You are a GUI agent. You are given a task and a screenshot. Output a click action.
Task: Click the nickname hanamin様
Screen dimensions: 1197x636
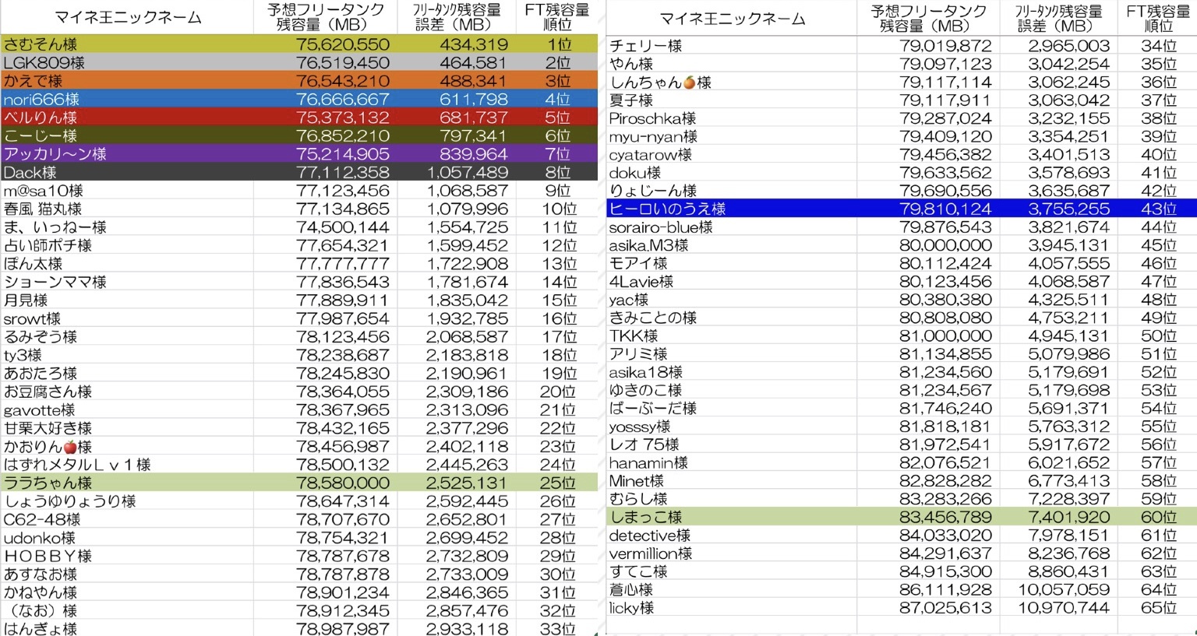[x=649, y=463]
